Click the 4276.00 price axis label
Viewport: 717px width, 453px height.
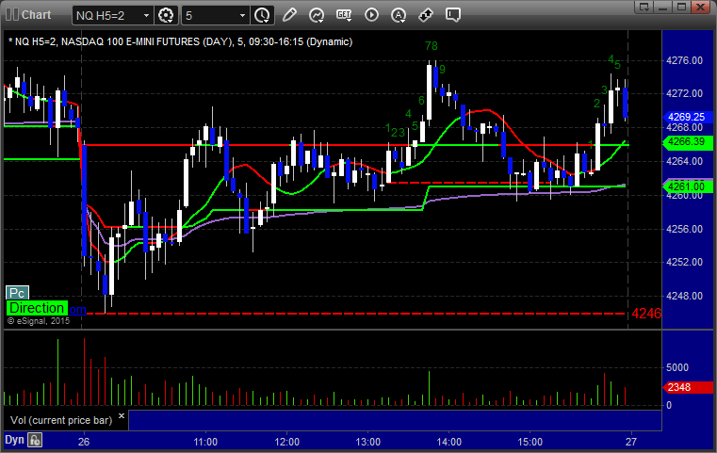685,60
